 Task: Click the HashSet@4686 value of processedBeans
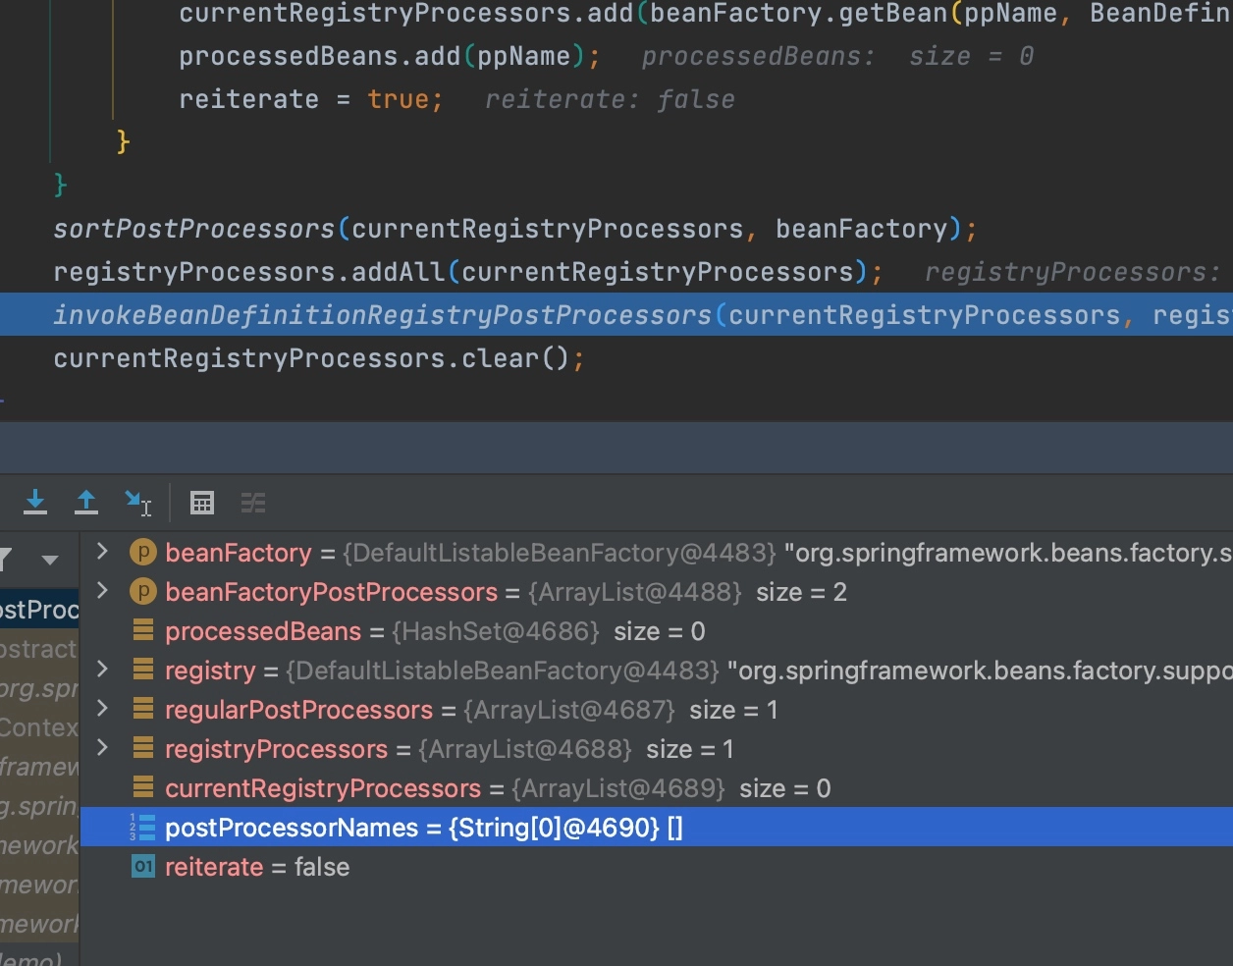pyautogui.click(x=496, y=631)
